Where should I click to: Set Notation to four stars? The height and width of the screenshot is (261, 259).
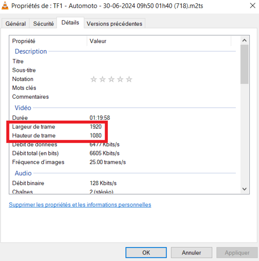pos(120,79)
